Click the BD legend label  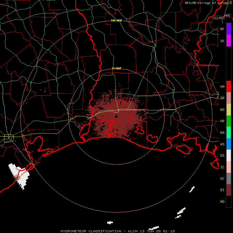(x=222, y=110)
